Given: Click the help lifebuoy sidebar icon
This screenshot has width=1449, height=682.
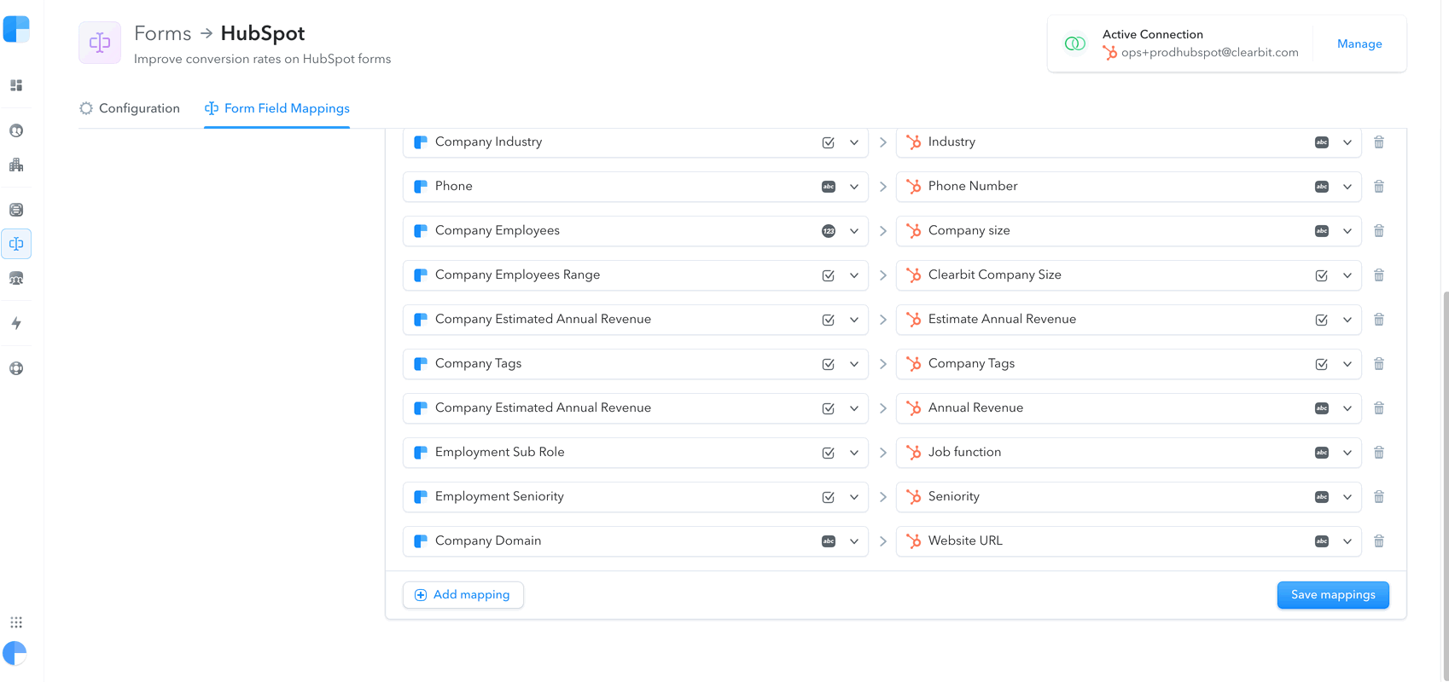Looking at the screenshot, I should (x=16, y=368).
